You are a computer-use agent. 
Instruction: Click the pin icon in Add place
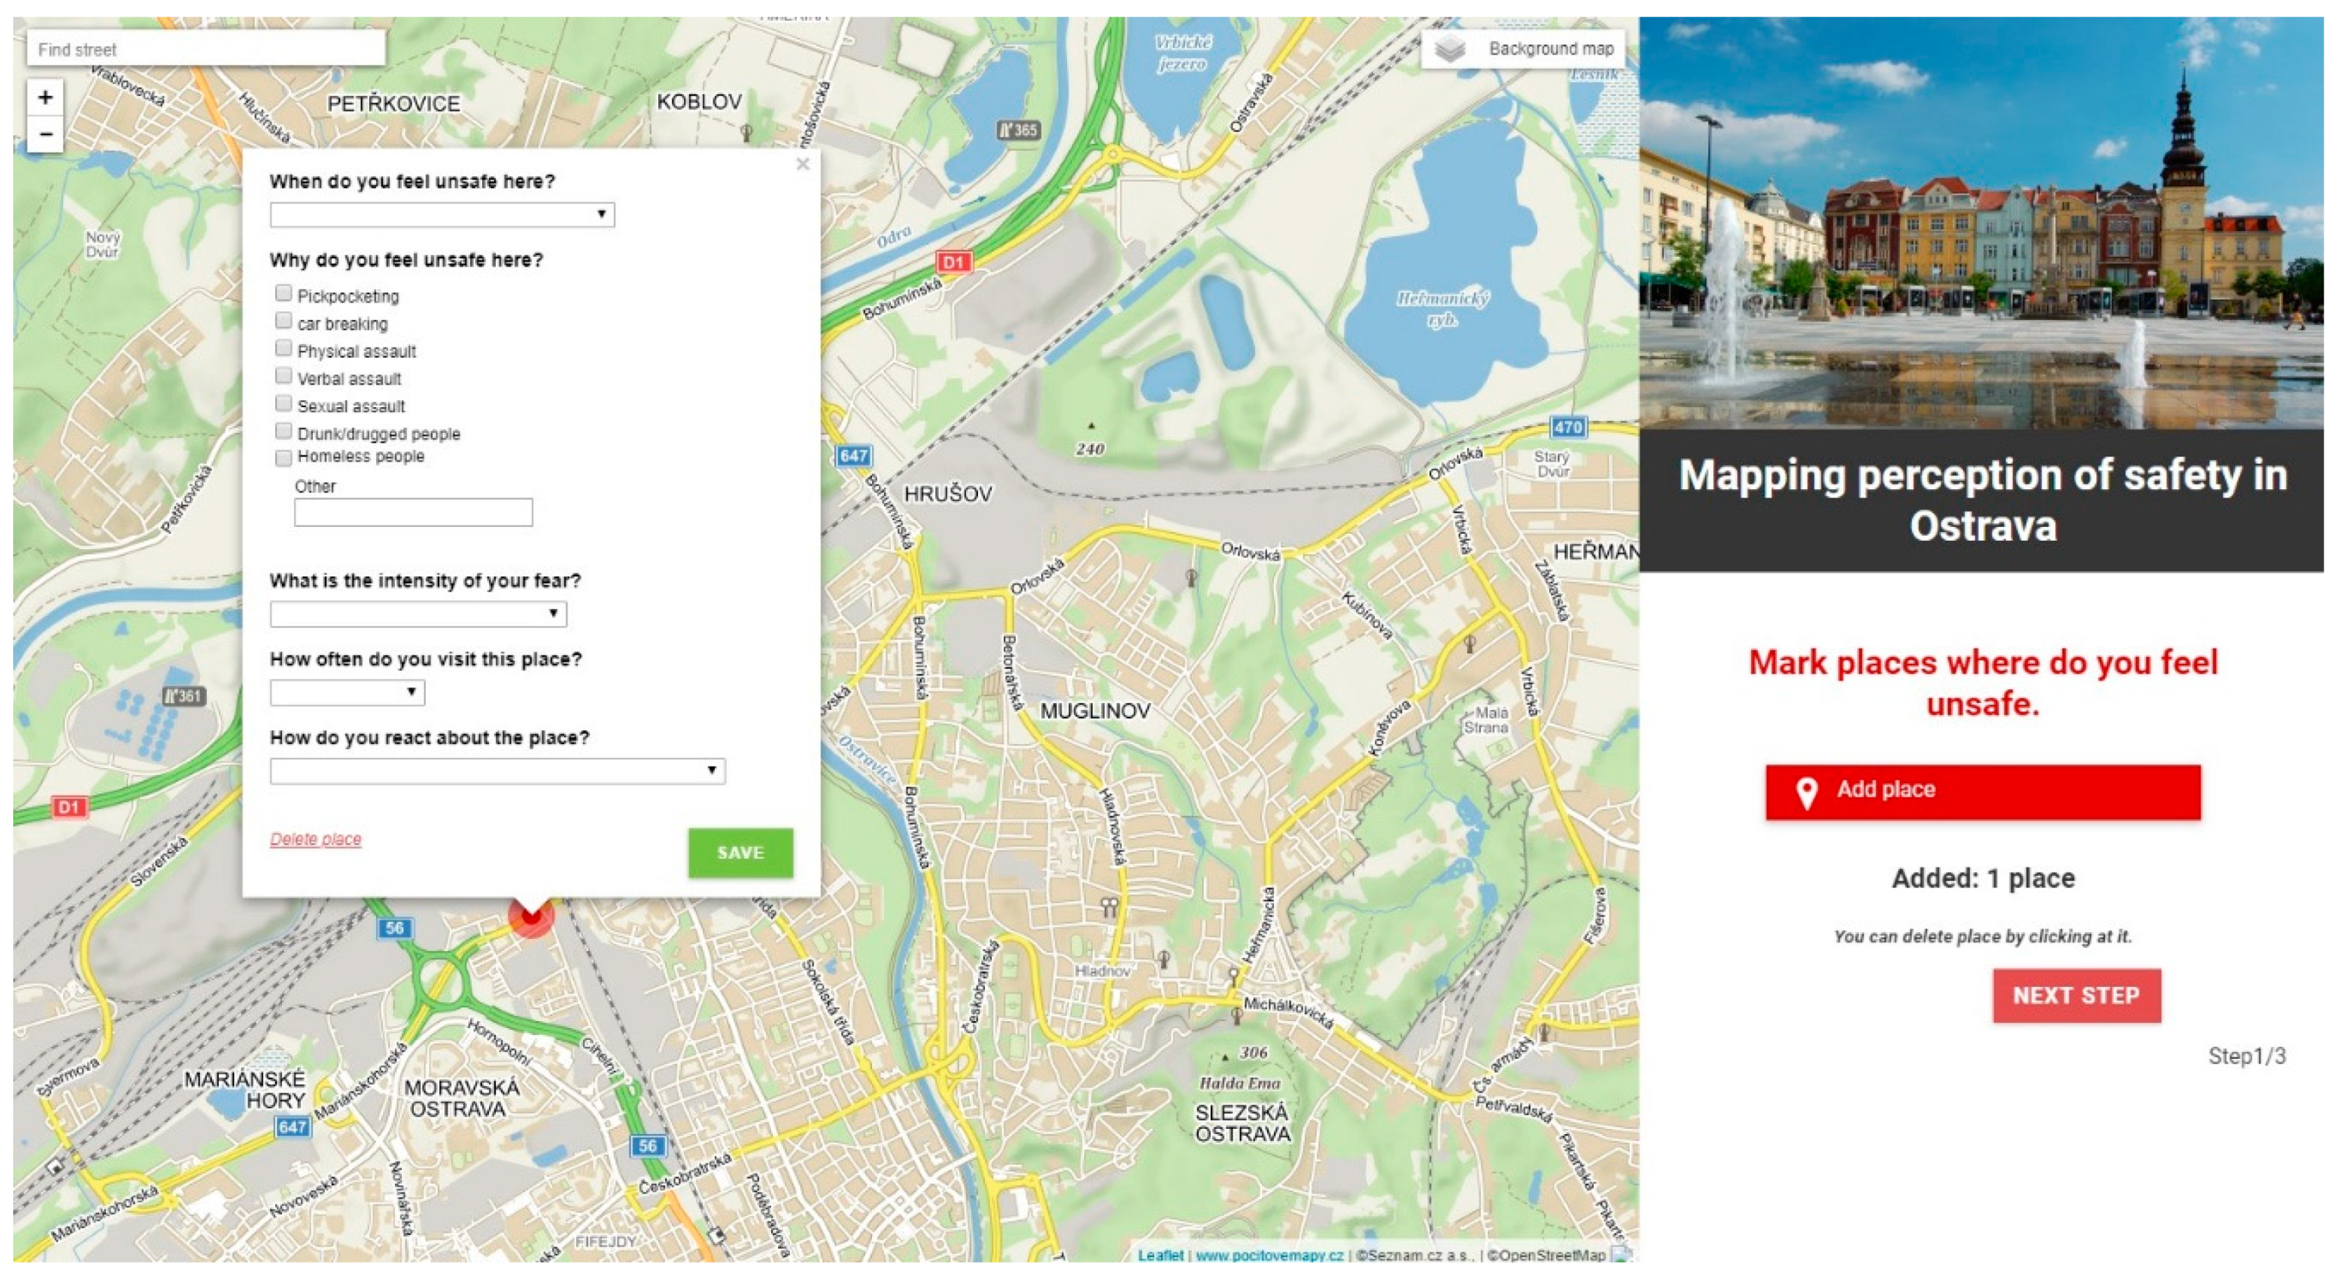coord(1807,791)
